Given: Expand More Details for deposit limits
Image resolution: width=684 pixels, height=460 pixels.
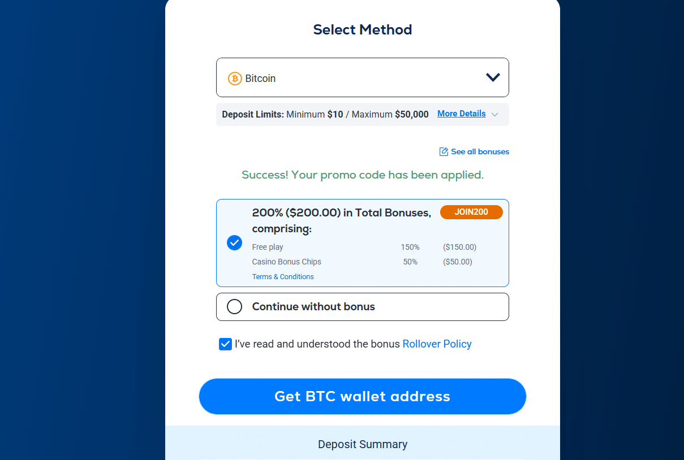Looking at the screenshot, I should tap(461, 114).
